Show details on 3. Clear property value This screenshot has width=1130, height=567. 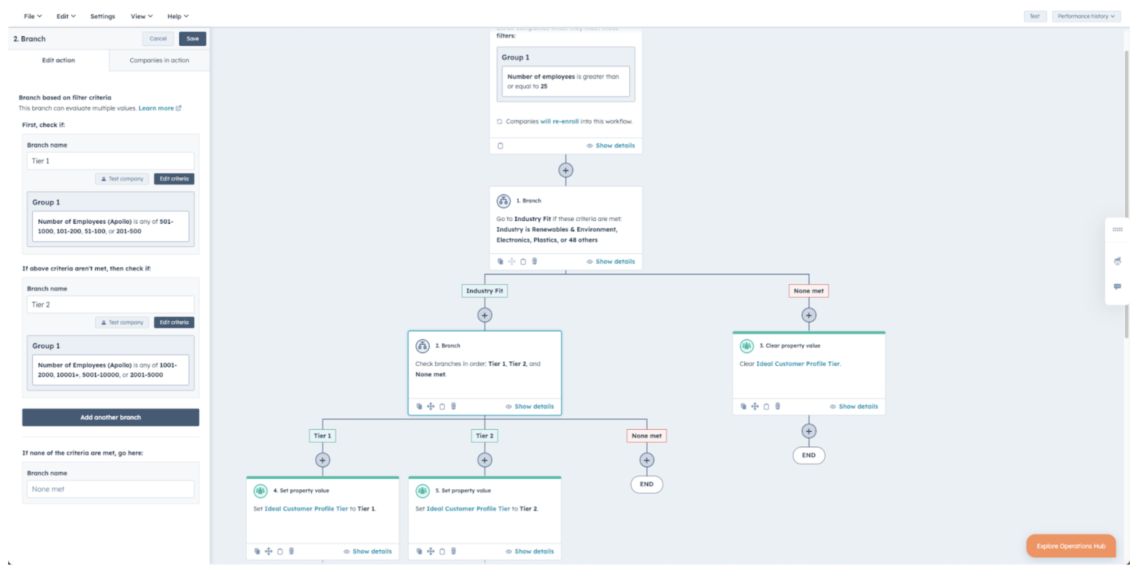[854, 407]
